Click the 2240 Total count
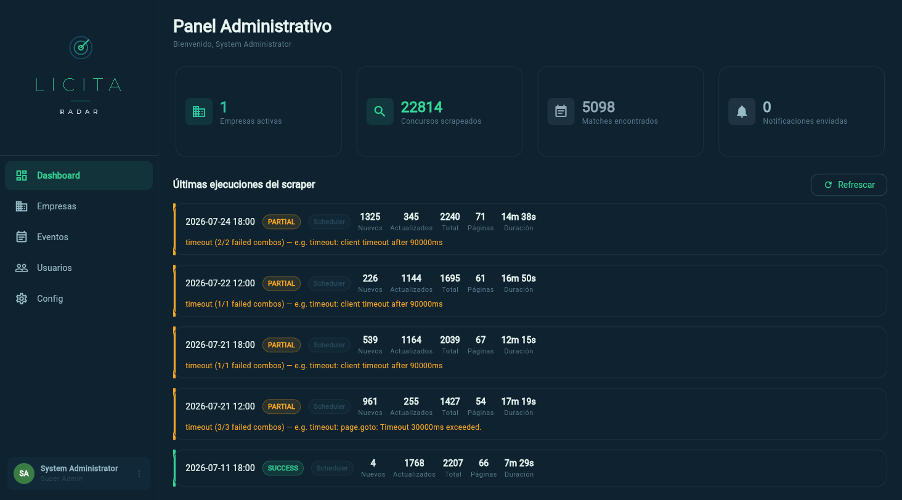This screenshot has width=902, height=500. pos(450,217)
